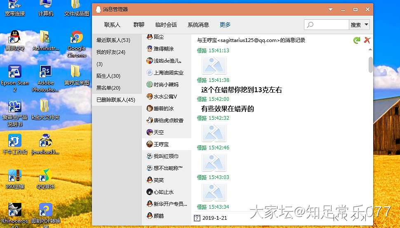
Task: Open the calendar date picker icon
Action: [x=197, y=218]
